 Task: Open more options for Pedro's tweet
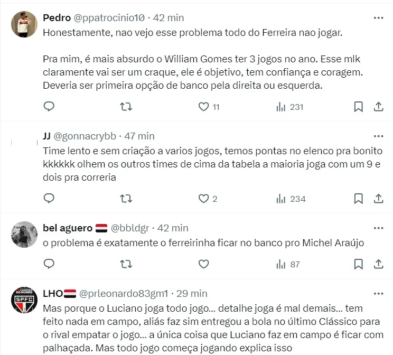(x=378, y=17)
